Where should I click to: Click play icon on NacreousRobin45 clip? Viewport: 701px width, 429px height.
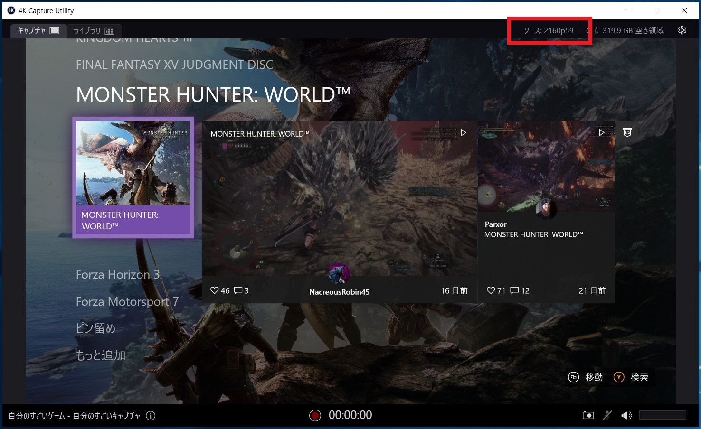[464, 133]
